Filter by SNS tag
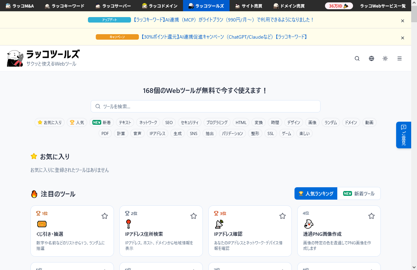 coord(194,133)
